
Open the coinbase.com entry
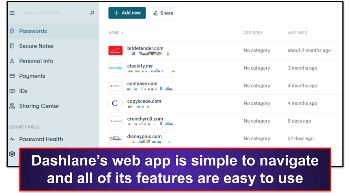click(x=142, y=84)
